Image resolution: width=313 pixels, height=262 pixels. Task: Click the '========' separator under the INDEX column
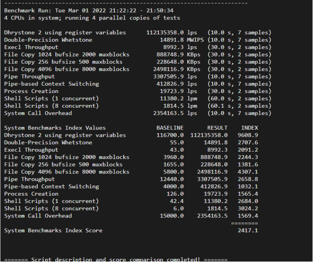click(x=244, y=223)
